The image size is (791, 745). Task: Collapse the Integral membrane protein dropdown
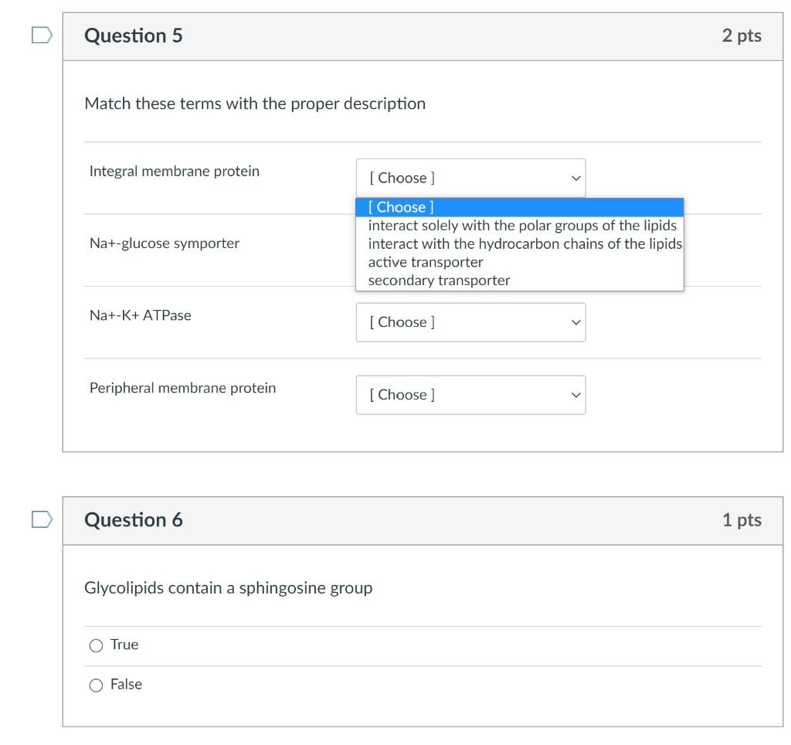470,178
